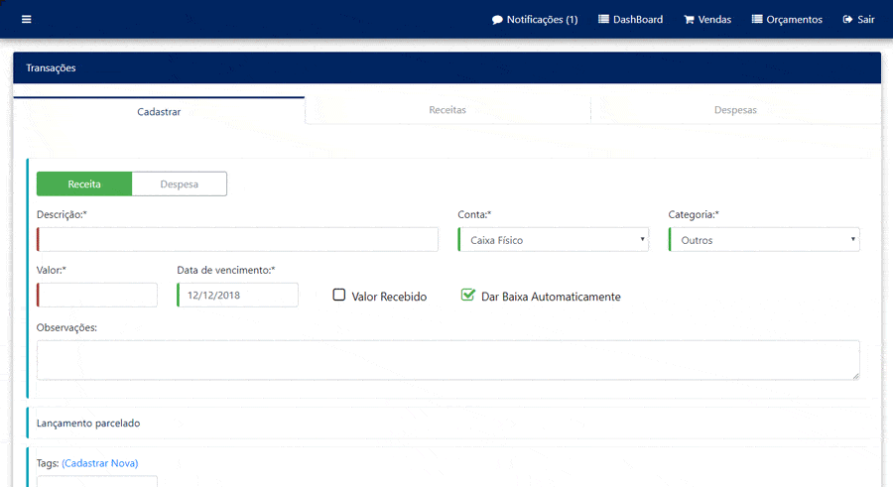This screenshot has width=893, height=487.
Task: Open the hamburger menu icon
Action: (x=26, y=20)
